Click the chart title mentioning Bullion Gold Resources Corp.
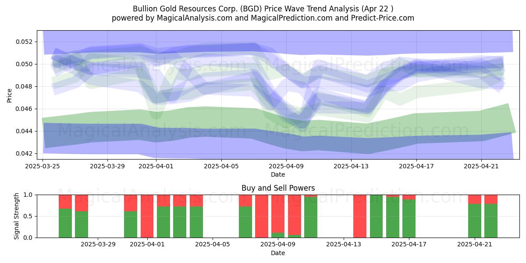This screenshot has height=263, width=526. tap(263, 9)
